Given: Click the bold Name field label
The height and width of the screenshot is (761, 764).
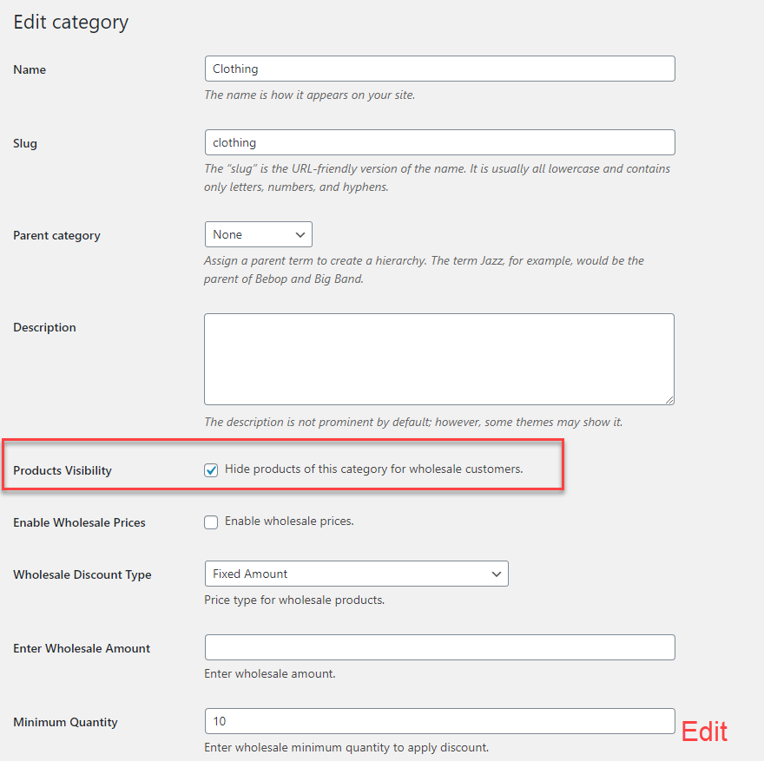Looking at the screenshot, I should point(30,69).
